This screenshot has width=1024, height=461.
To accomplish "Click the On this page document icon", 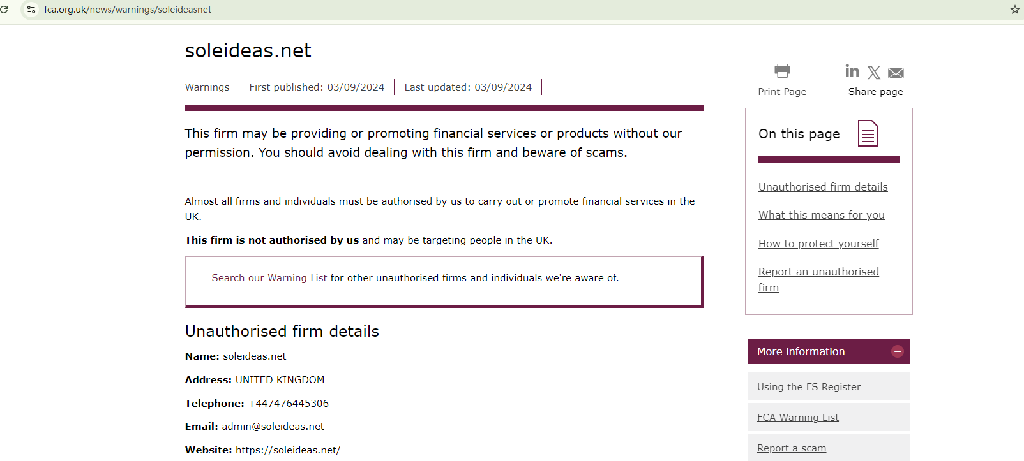I will point(868,133).
